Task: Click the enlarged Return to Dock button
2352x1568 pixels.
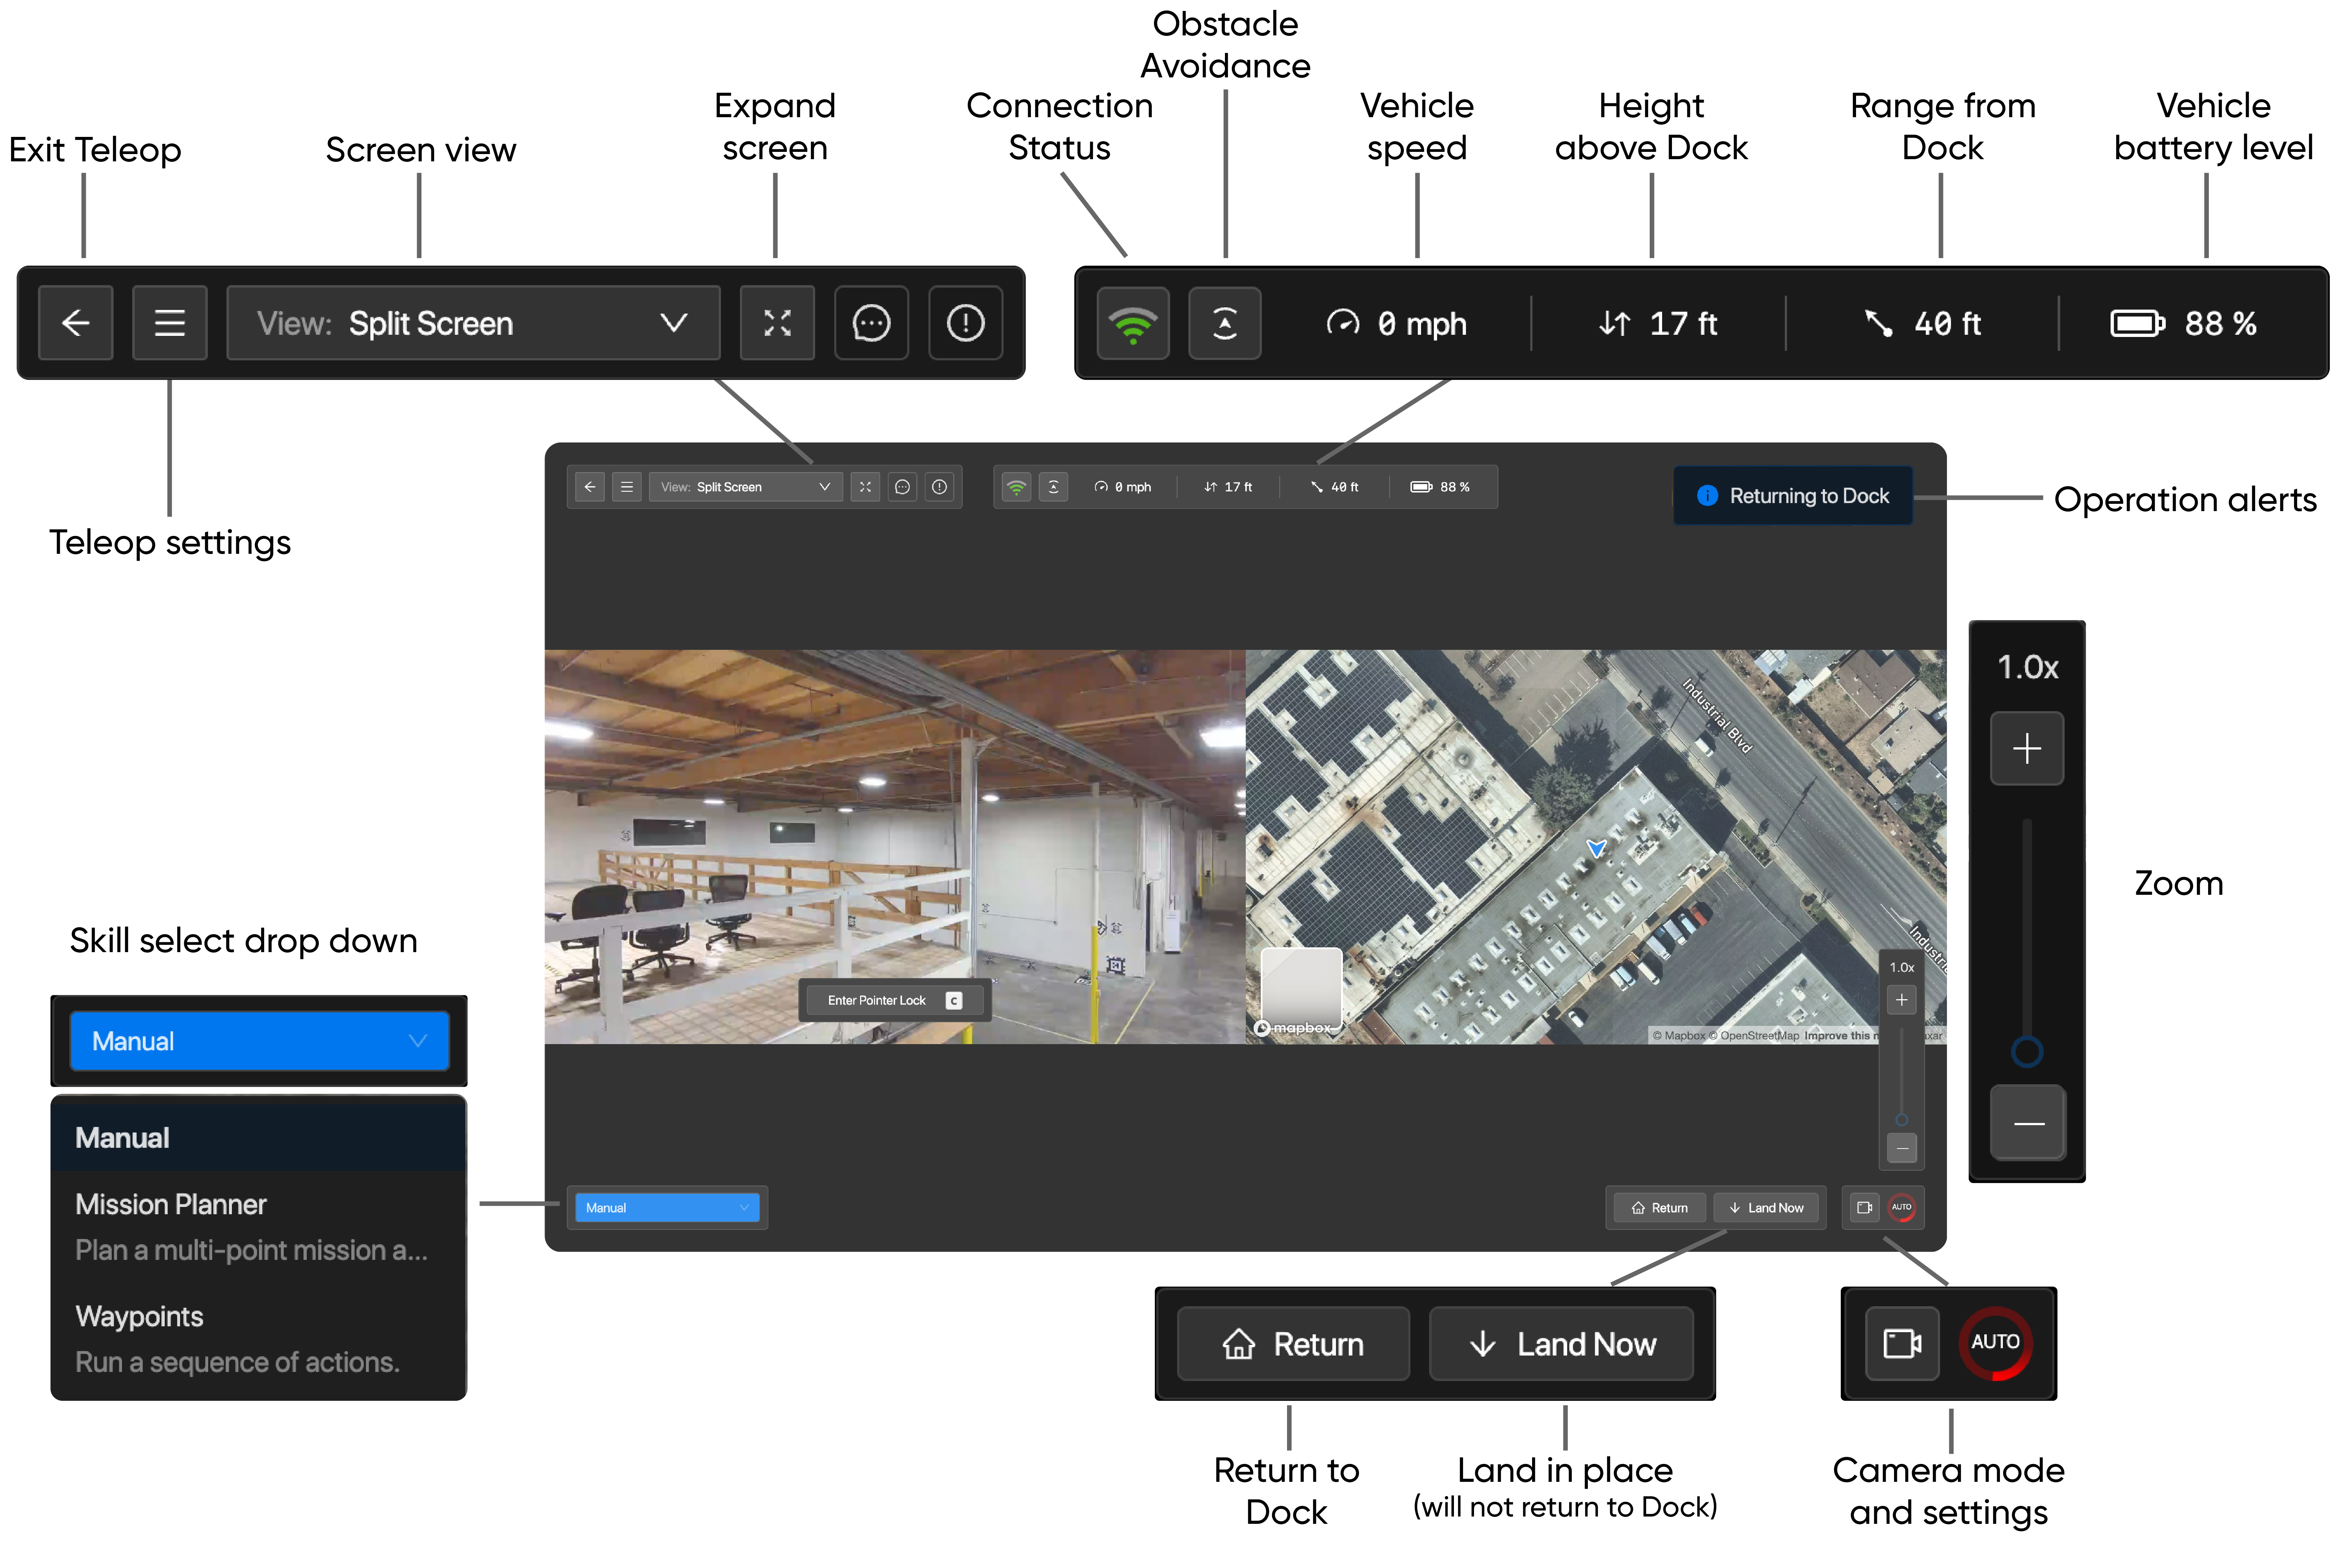Action: (x=1294, y=1344)
